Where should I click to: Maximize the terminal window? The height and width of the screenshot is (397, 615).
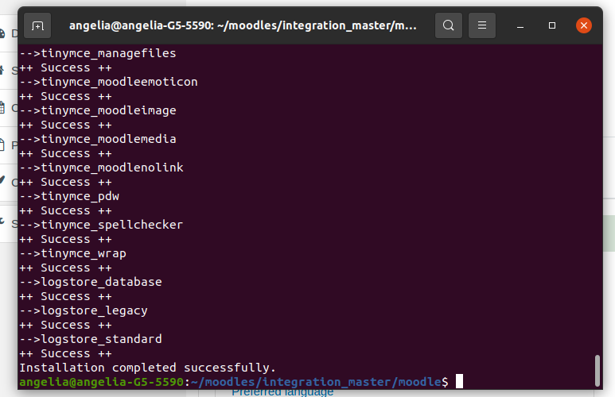point(552,26)
